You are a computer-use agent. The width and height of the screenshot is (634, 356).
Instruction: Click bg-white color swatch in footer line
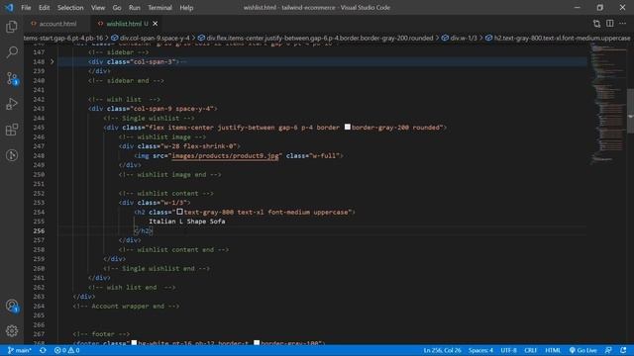point(135,343)
